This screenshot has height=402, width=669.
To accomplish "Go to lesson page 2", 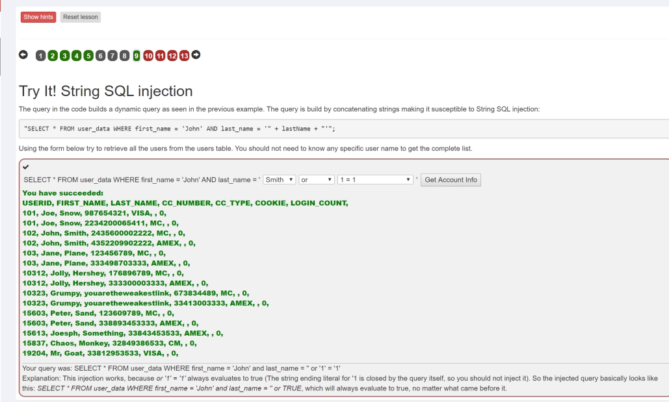I will pyautogui.click(x=53, y=56).
